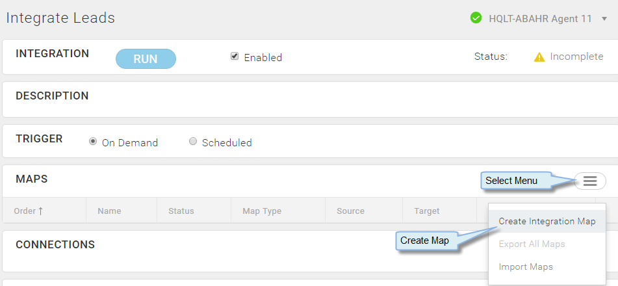Sort maps by Target column header
Viewport: 618px width, 286px height.
(426, 211)
